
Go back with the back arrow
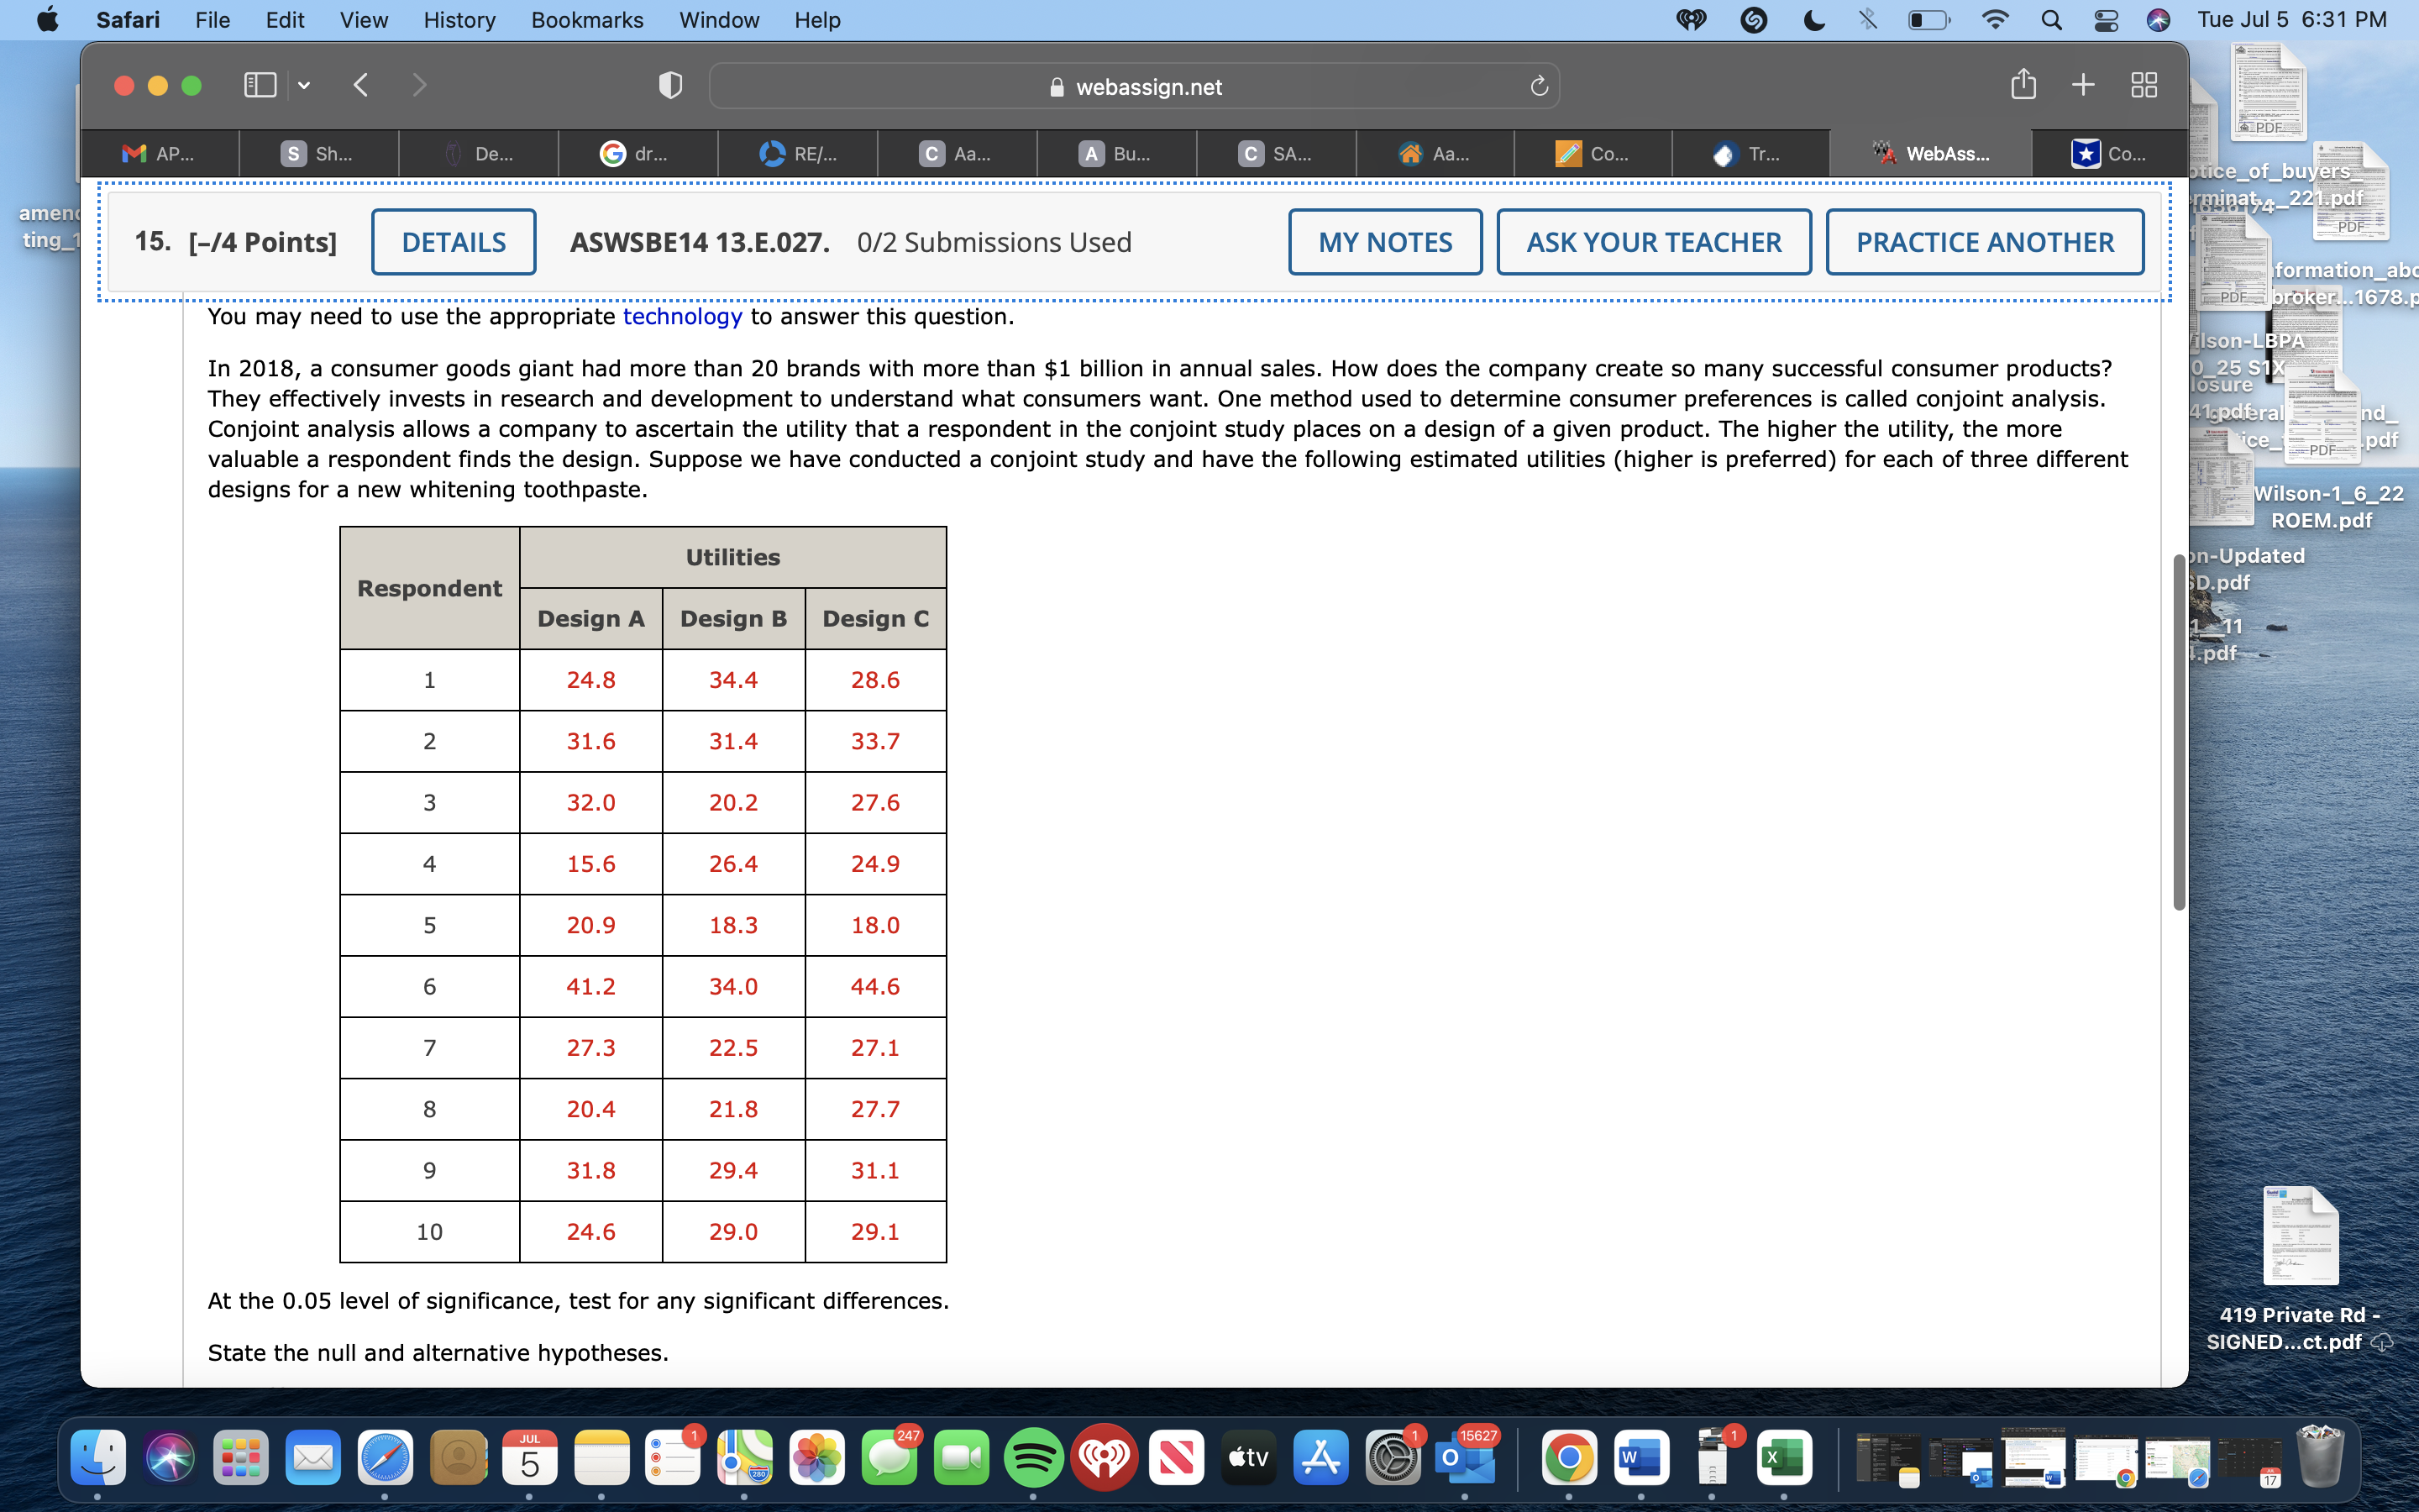(x=362, y=86)
